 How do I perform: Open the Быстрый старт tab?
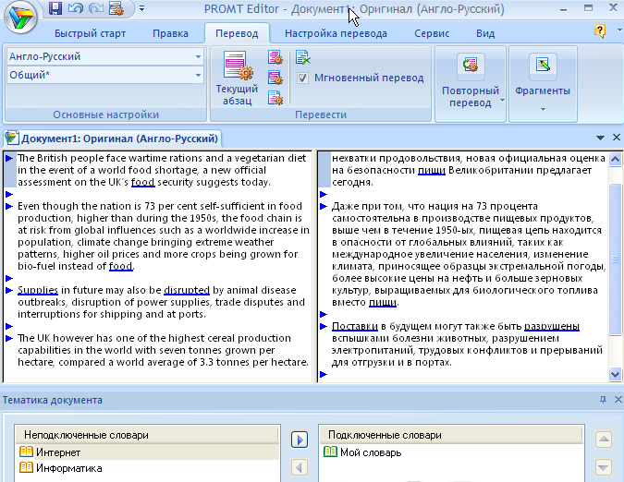click(90, 33)
